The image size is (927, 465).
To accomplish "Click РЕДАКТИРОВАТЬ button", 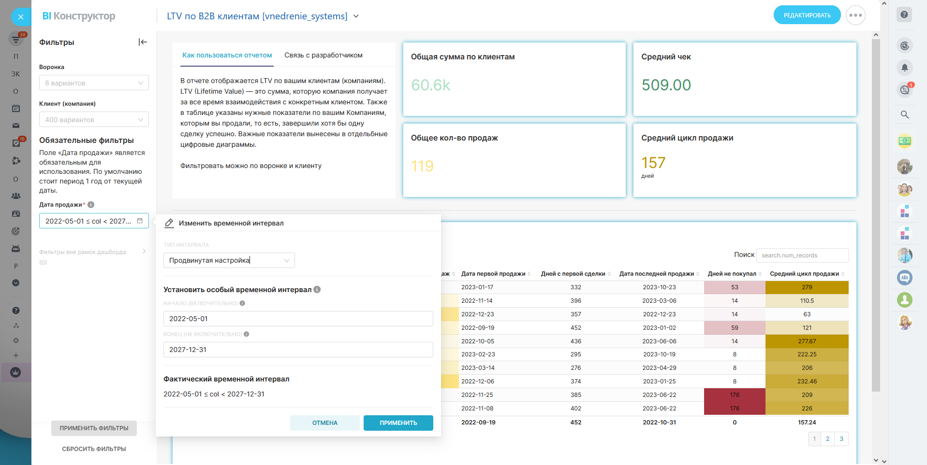I will pyautogui.click(x=807, y=15).
